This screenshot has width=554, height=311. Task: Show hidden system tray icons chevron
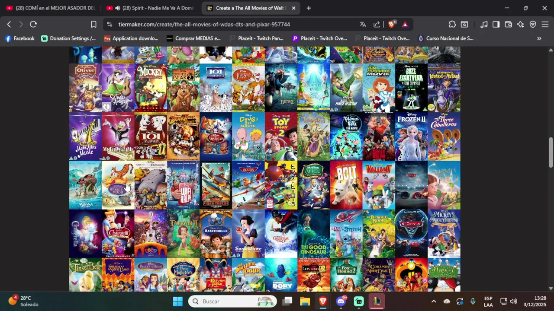click(434, 301)
